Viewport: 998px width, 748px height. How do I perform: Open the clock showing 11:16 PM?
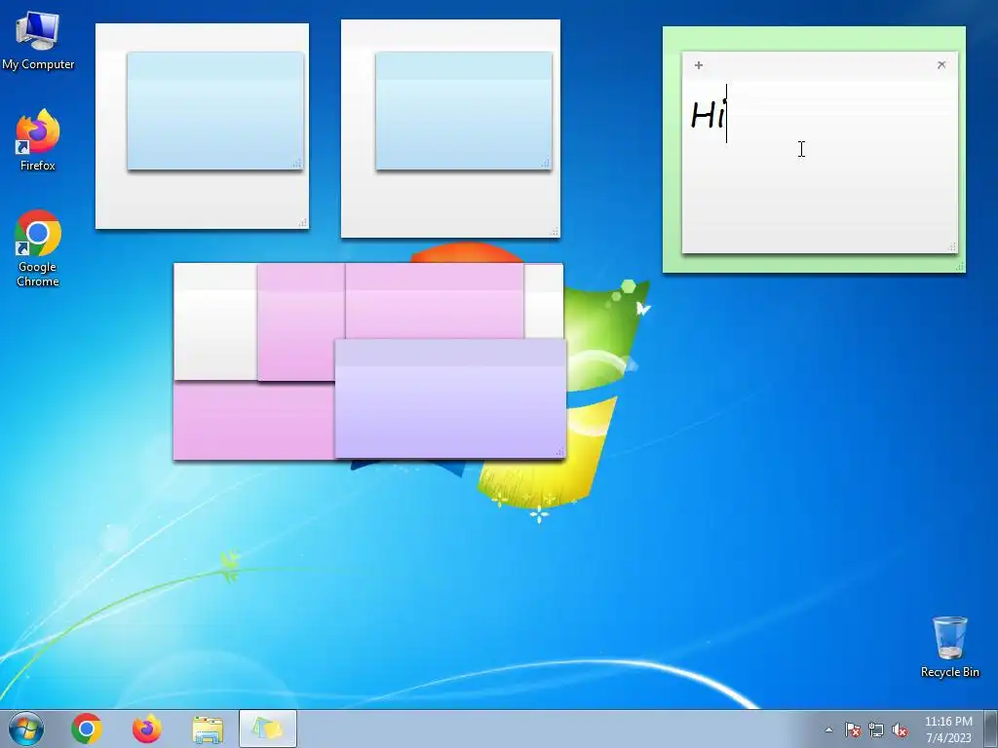948,729
